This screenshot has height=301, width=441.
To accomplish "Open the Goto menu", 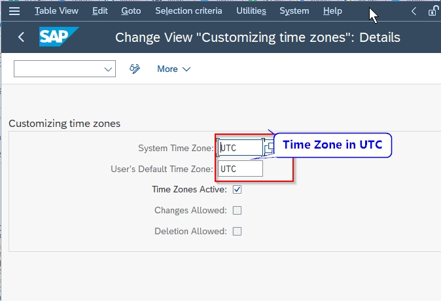I will (x=132, y=11).
